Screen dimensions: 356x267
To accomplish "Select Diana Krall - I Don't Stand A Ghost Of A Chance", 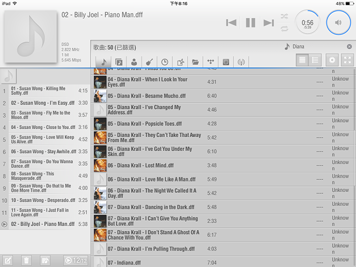I will (x=223, y=235).
